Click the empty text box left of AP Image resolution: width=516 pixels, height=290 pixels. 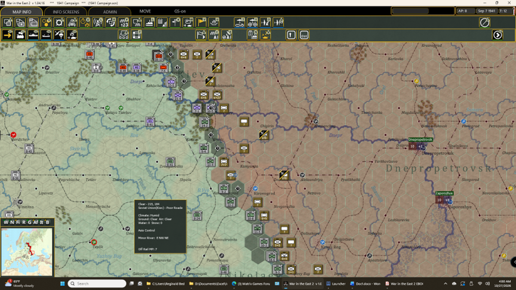click(410, 11)
